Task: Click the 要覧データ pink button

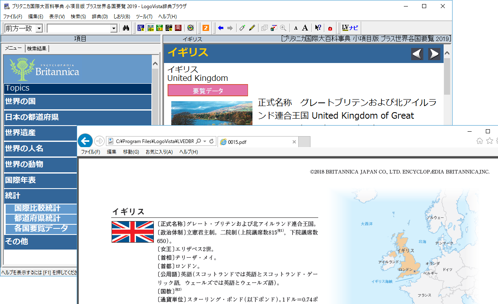Action: [x=208, y=91]
